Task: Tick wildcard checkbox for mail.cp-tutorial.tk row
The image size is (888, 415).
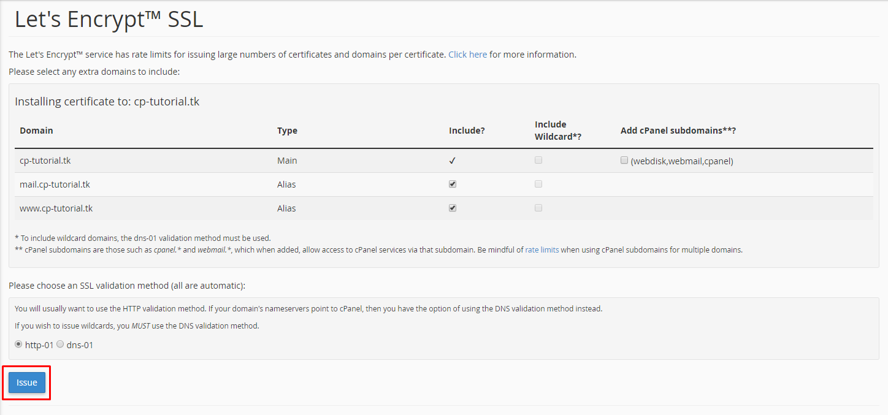Action: [538, 184]
